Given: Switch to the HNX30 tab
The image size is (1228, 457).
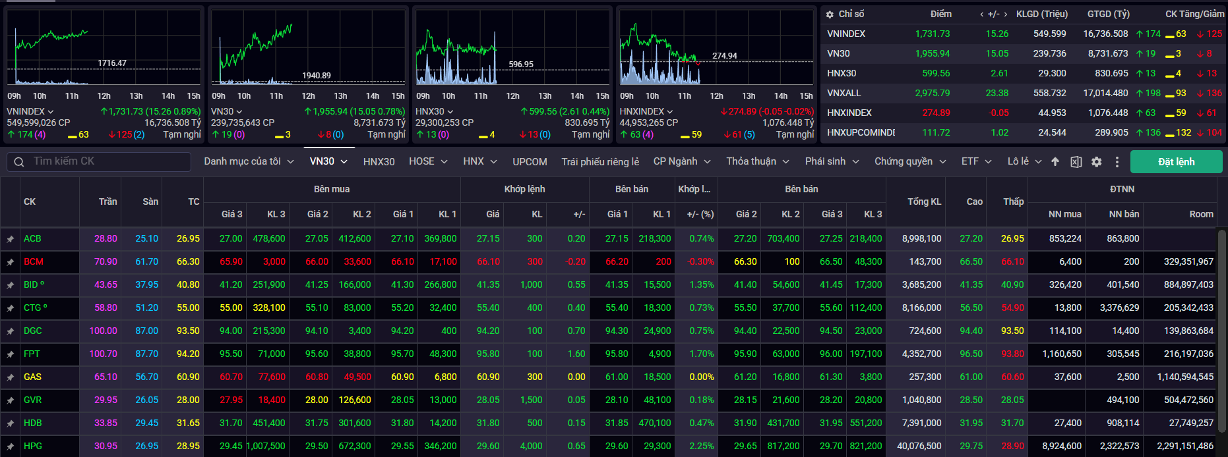Looking at the screenshot, I should coord(379,161).
